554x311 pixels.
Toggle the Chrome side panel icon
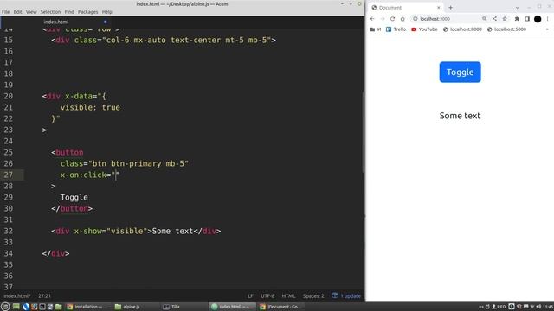pos(527,19)
